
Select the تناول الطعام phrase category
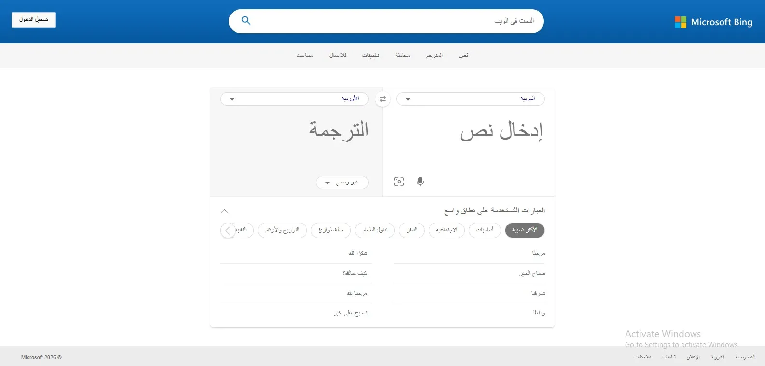click(375, 230)
